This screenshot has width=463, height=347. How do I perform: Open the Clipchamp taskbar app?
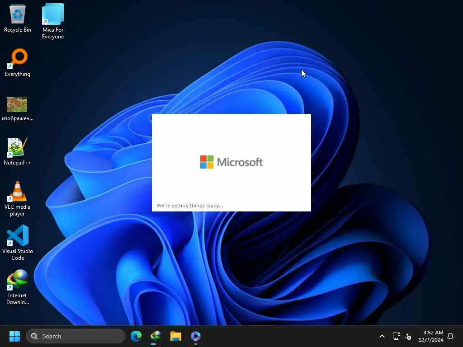pyautogui.click(x=195, y=336)
